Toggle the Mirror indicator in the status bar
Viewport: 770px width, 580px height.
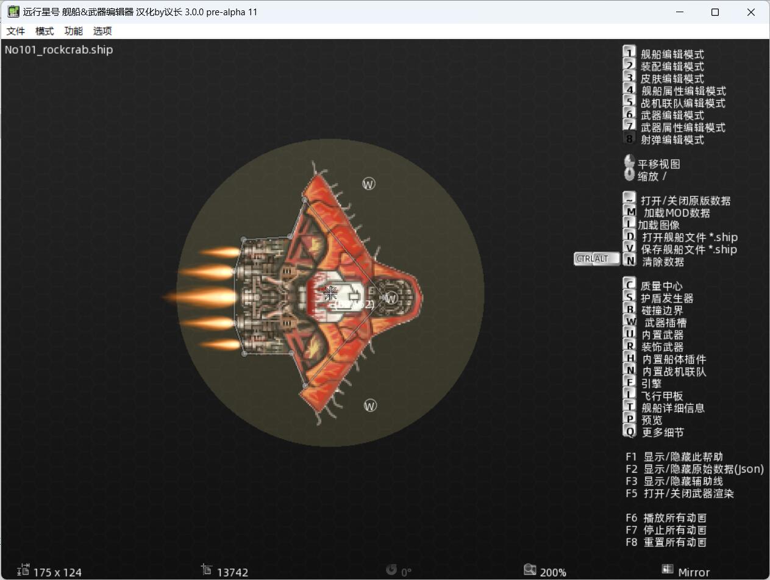(x=686, y=571)
